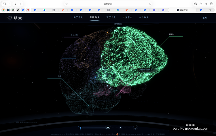The width and height of the screenshot is (216, 136).
Task: Expand the sidebar options chevron
Action: tap(9, 4)
